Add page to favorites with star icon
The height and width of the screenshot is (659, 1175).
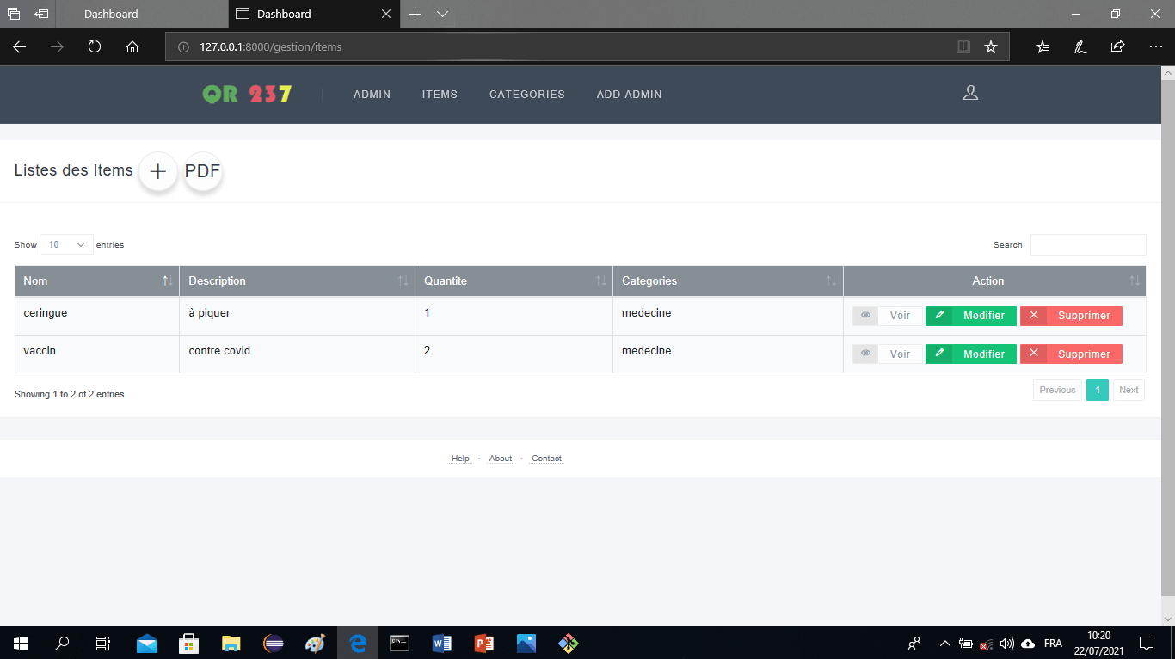[x=991, y=47]
